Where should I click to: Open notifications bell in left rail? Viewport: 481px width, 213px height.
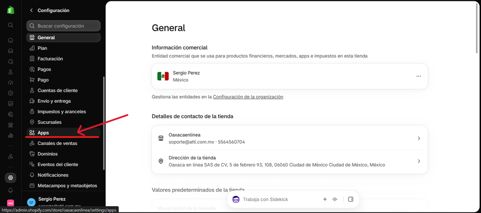pos(11,190)
